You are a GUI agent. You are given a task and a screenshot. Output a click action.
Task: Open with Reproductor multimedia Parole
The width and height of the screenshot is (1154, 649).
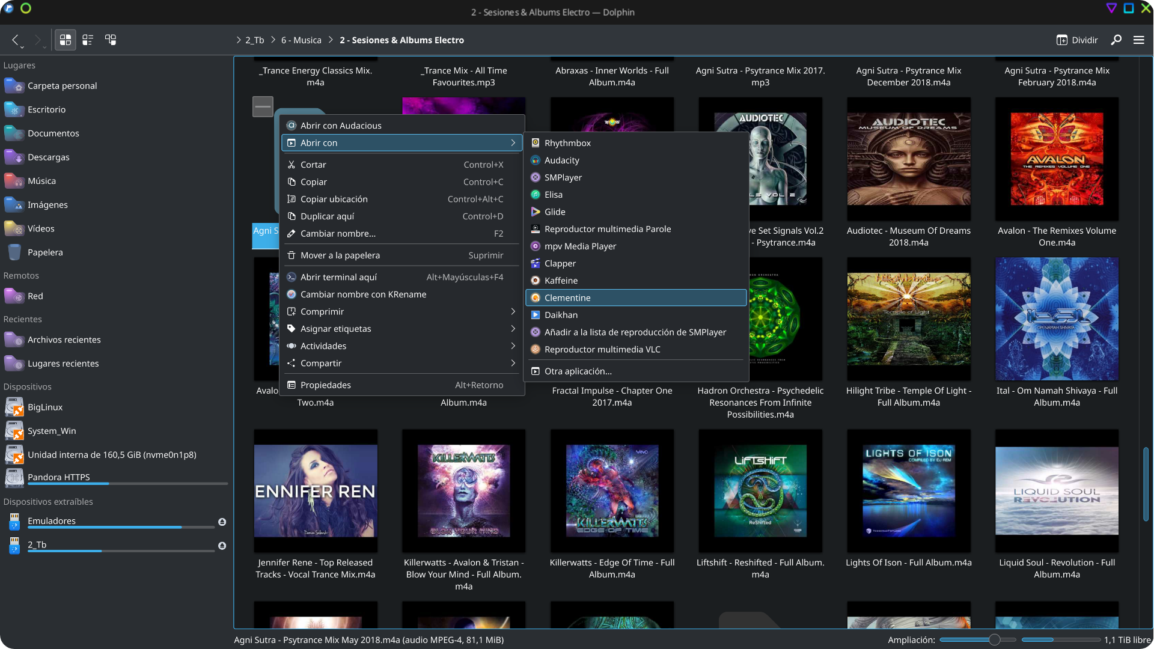(636, 229)
